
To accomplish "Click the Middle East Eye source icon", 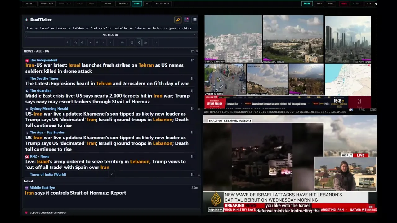I will tap(27, 188).
